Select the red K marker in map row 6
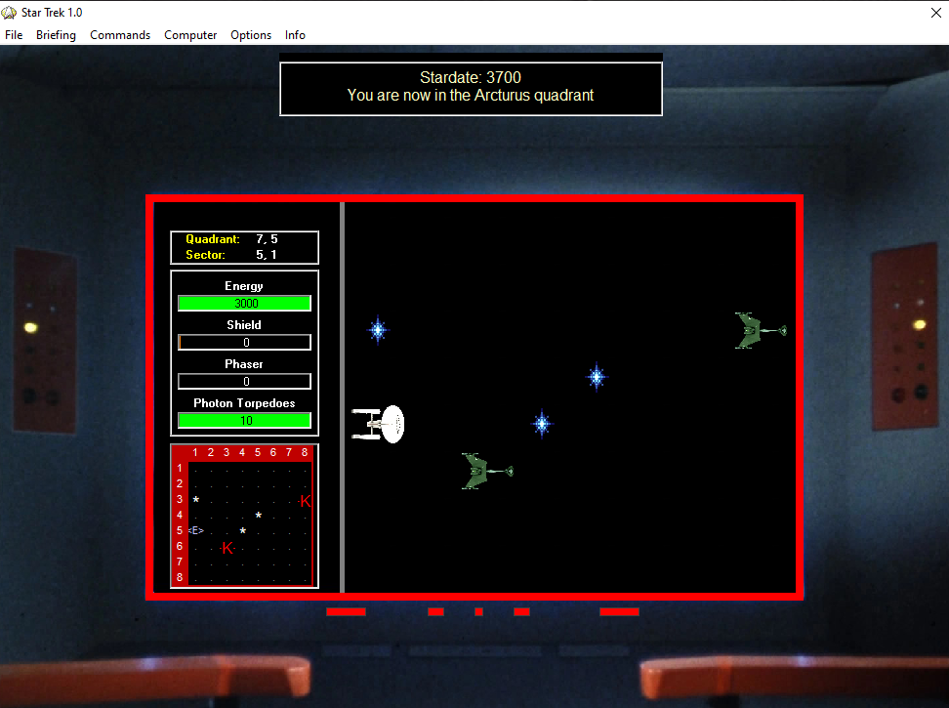This screenshot has height=708, width=949. click(x=227, y=548)
